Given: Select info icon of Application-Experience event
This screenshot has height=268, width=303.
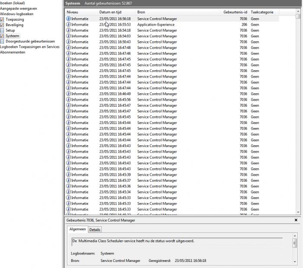Looking at the screenshot, I should coord(68,24).
